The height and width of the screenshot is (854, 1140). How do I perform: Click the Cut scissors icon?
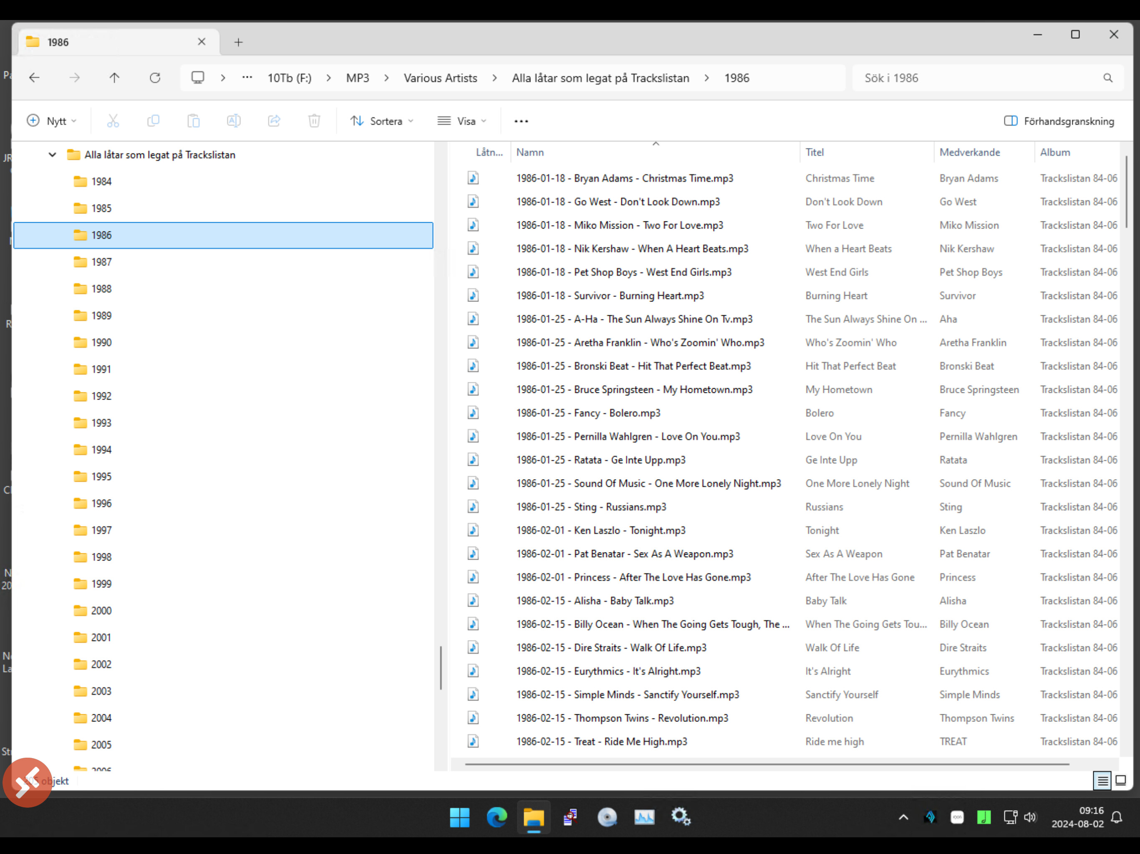[x=113, y=121]
